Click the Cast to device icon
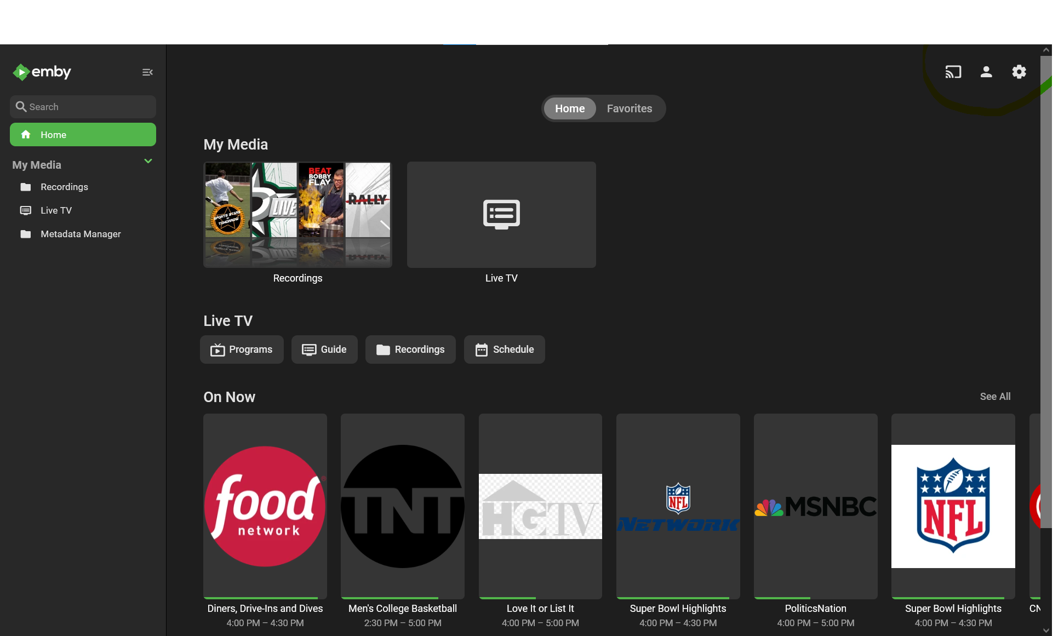Image resolution: width=1064 pixels, height=636 pixels. click(x=953, y=72)
